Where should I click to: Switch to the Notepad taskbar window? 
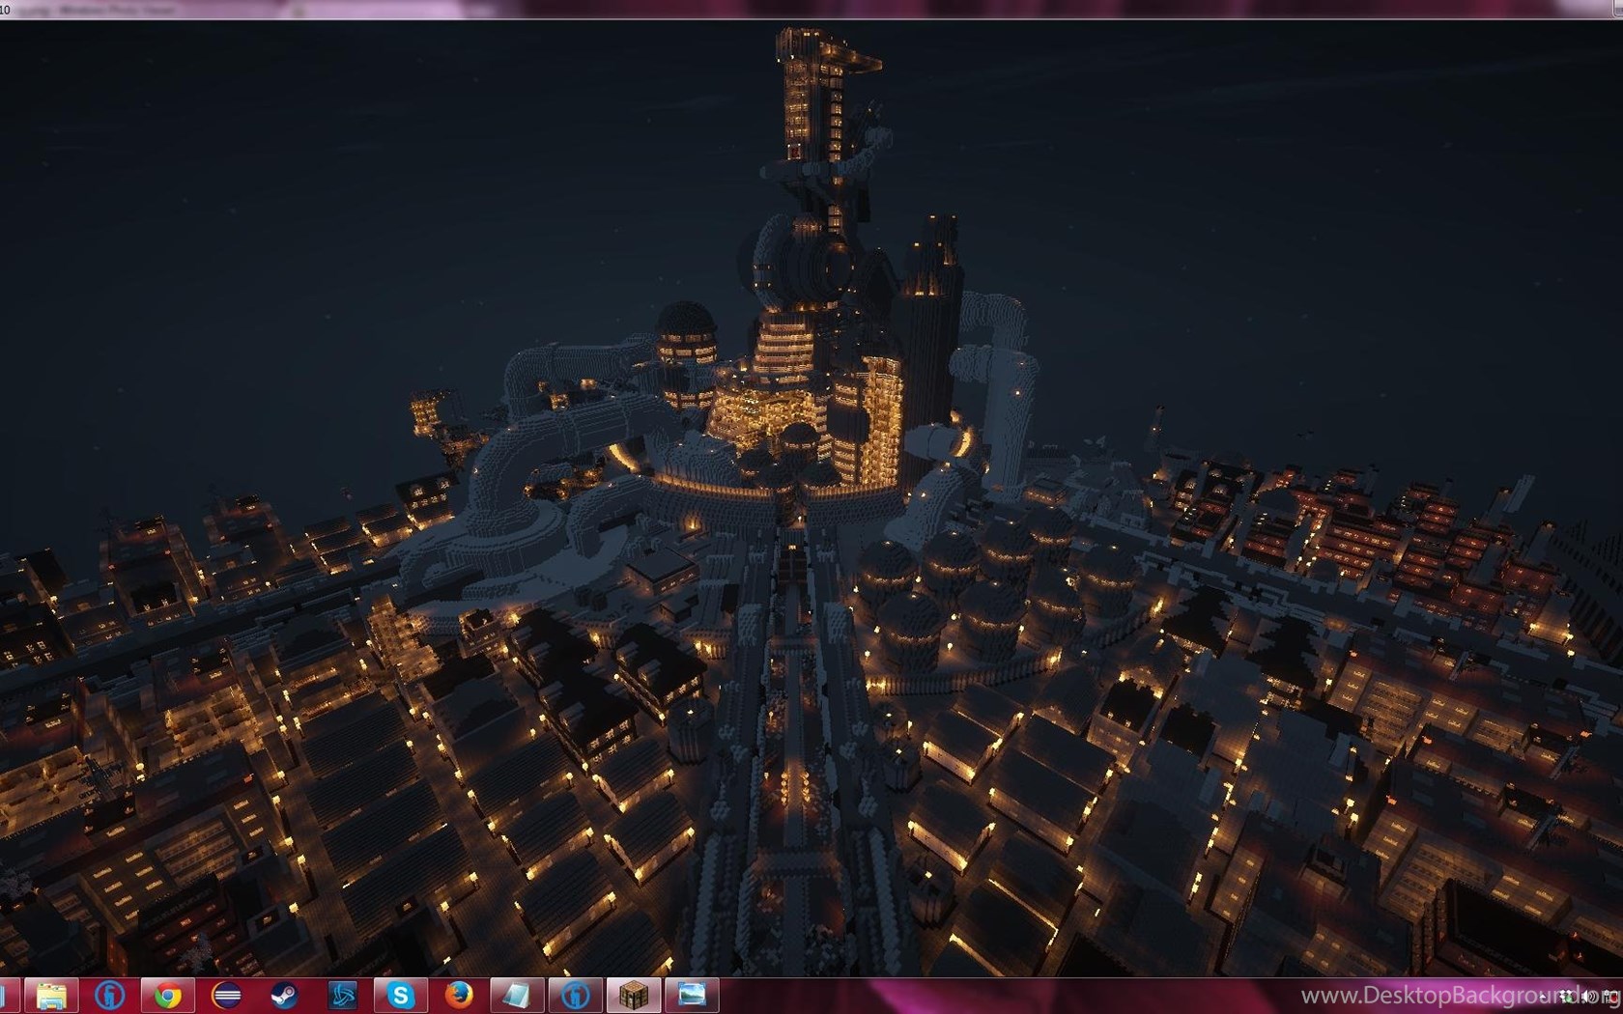click(517, 995)
